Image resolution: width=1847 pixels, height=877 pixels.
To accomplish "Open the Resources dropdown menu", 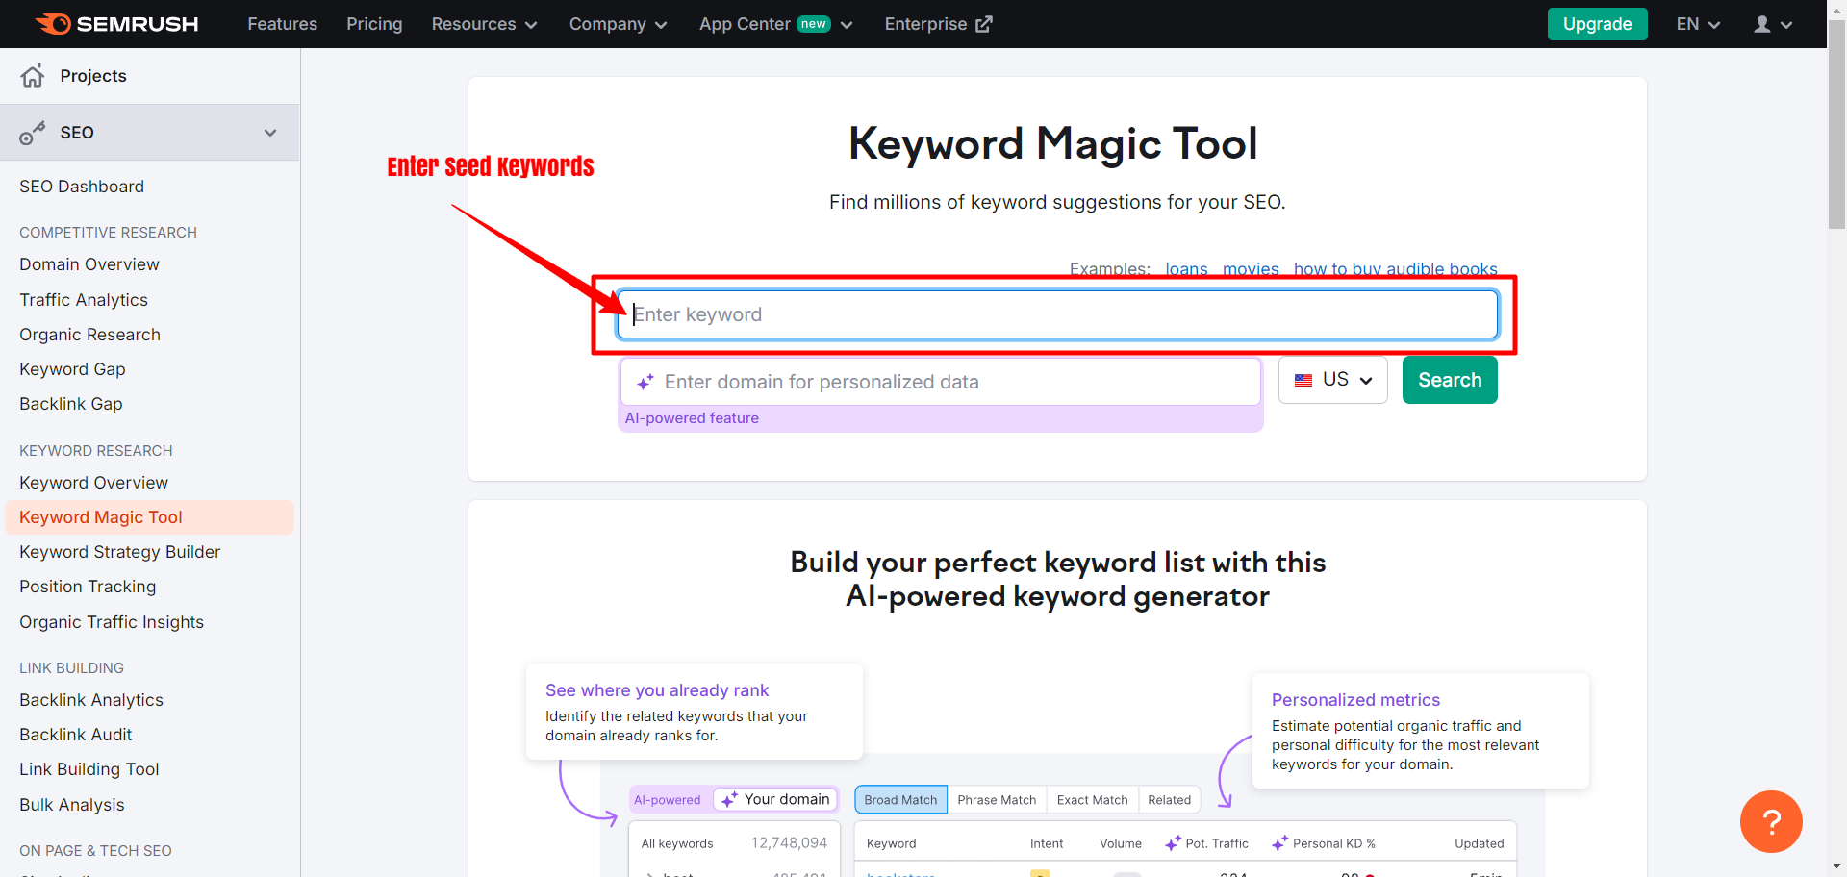I will 484,24.
